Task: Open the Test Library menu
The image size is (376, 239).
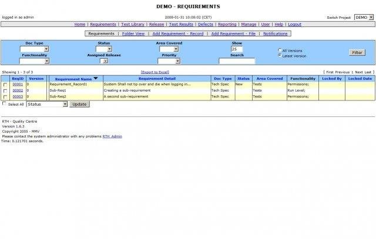Action: coord(133,25)
